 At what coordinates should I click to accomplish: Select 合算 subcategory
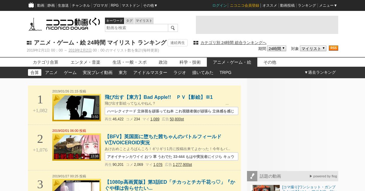[x=35, y=72]
